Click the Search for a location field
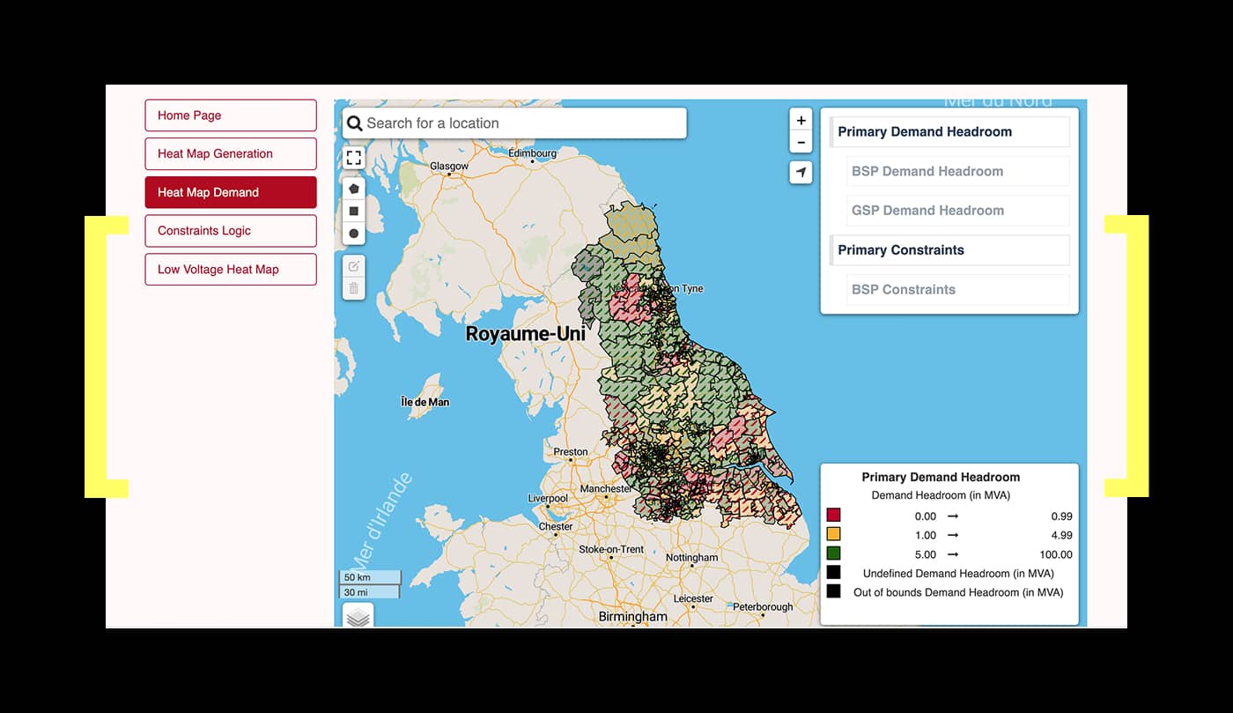Viewport: 1233px width, 713px height. click(x=520, y=123)
